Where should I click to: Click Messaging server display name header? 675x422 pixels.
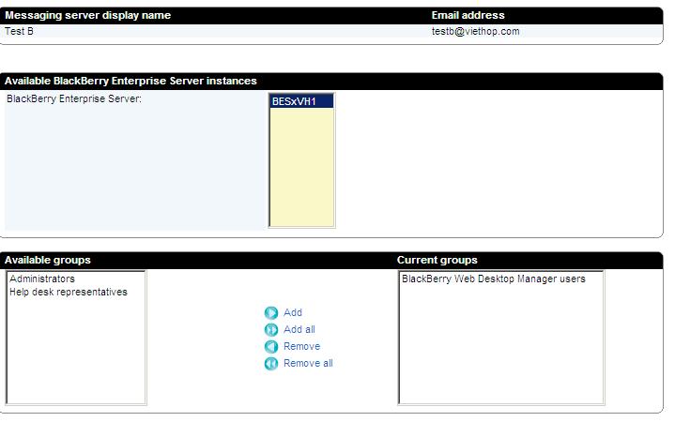87,15
